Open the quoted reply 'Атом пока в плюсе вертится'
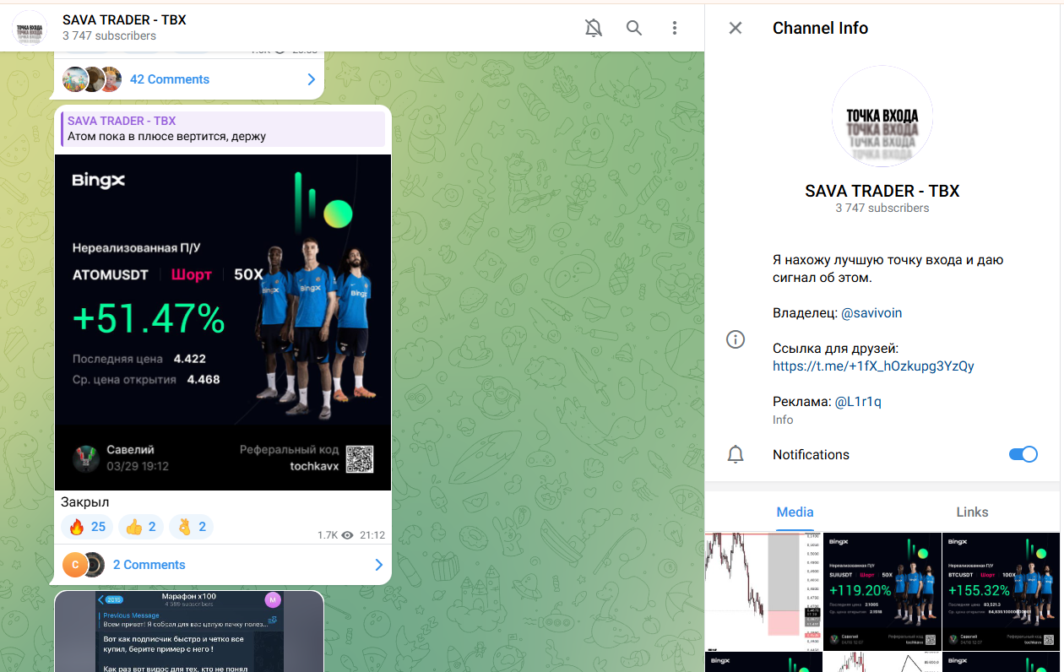 tap(223, 128)
